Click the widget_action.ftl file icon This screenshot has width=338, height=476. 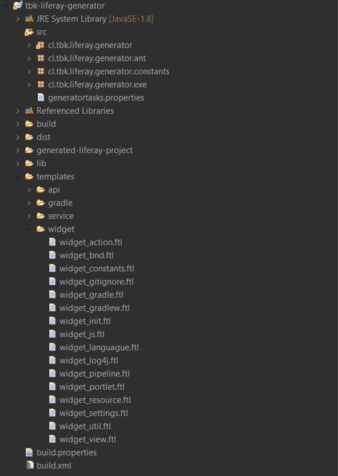click(x=52, y=242)
